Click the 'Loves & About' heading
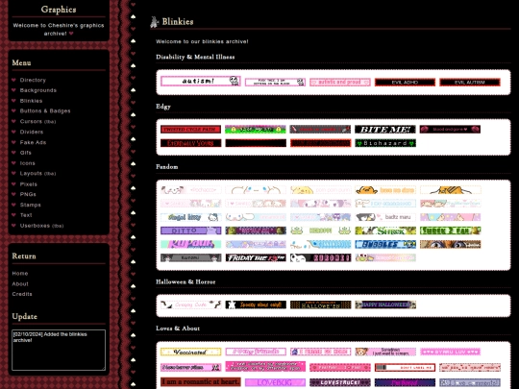This screenshot has width=519, height=389. coord(178,328)
